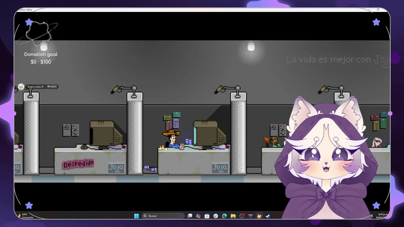Image resolution: width=404 pixels, height=227 pixels.
Task: Open the Windows Start menu
Action: [x=136, y=216]
